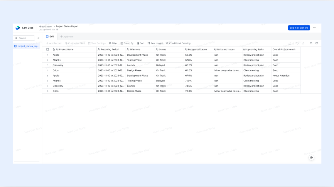The image size is (334, 187).
Task: Select the Grid view tab
Action: [50, 37]
